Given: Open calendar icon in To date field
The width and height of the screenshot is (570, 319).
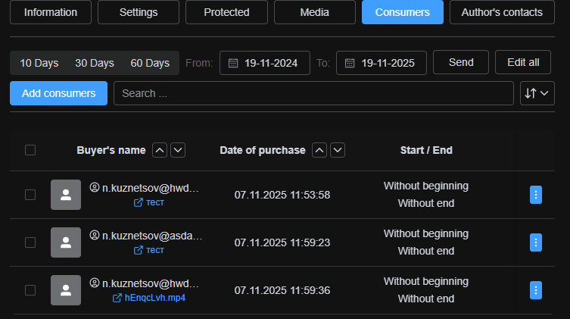Looking at the screenshot, I should pyautogui.click(x=350, y=64).
